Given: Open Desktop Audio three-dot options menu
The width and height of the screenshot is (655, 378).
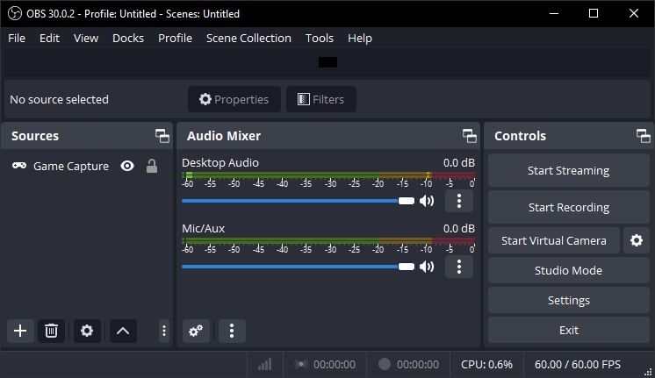Looking at the screenshot, I should (x=459, y=201).
